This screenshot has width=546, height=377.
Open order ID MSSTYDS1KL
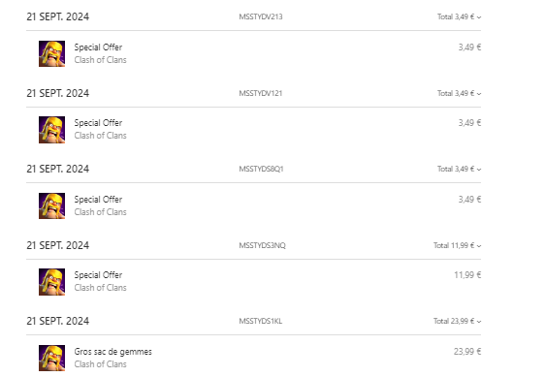pos(261,321)
